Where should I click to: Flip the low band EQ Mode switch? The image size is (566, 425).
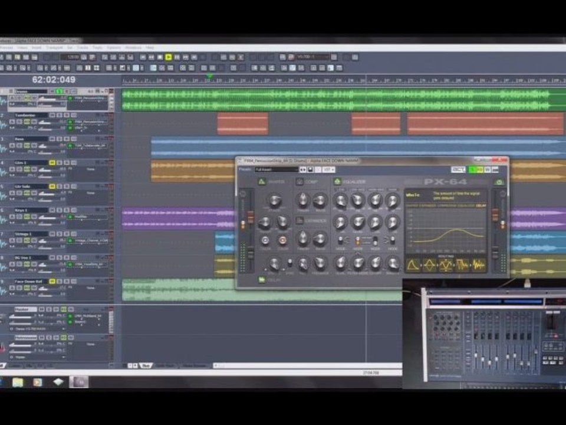(340, 240)
